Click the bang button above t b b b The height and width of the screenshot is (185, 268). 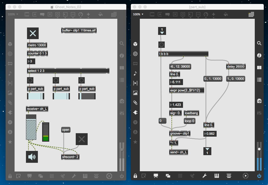tap(162, 45)
